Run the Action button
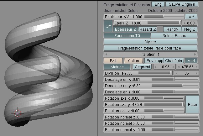The image size is (203, 136). (133, 60)
